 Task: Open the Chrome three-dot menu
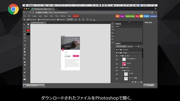click(x=156, y=12)
